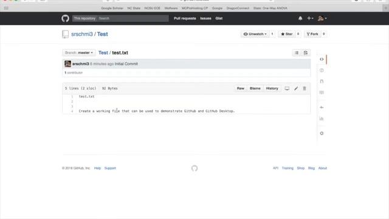Go to Issues in header
The width and height of the screenshot is (389, 219).
click(x=205, y=18)
